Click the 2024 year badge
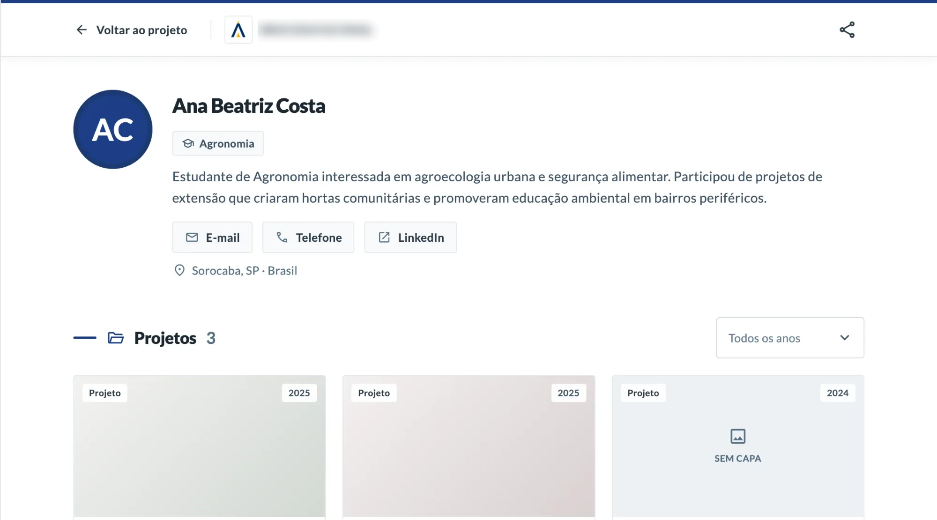This screenshot has width=937, height=520. point(838,393)
